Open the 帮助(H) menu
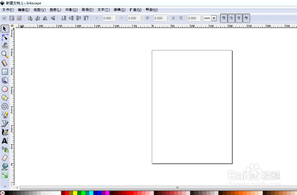Image resolution: width=297 pixels, height=195 pixels. pyautogui.click(x=151, y=10)
